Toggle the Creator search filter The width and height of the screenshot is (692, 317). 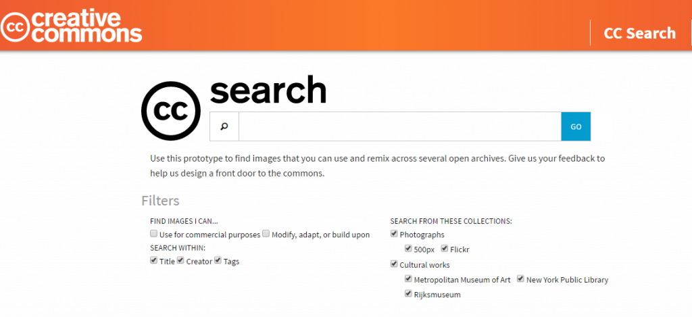tap(180, 260)
